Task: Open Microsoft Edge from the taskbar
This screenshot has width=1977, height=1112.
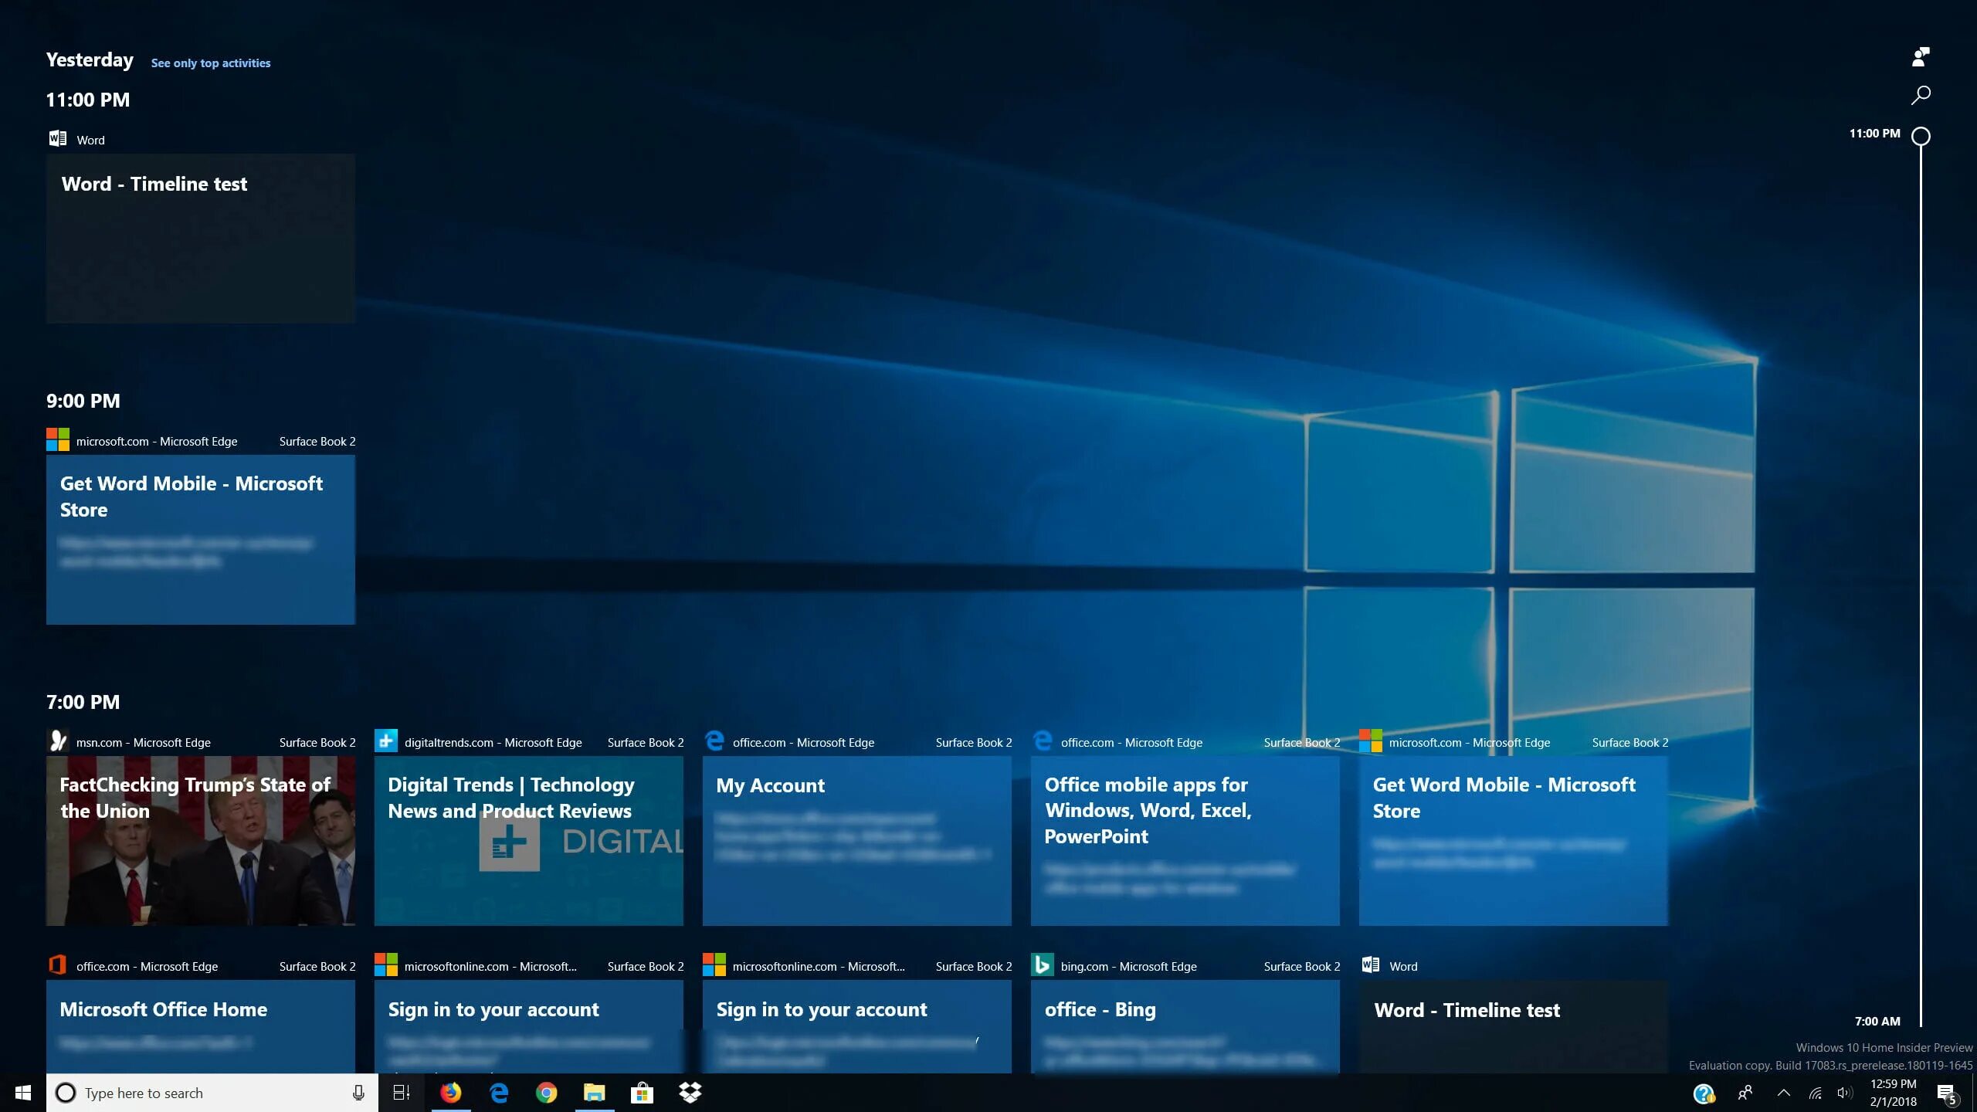Action: (499, 1093)
